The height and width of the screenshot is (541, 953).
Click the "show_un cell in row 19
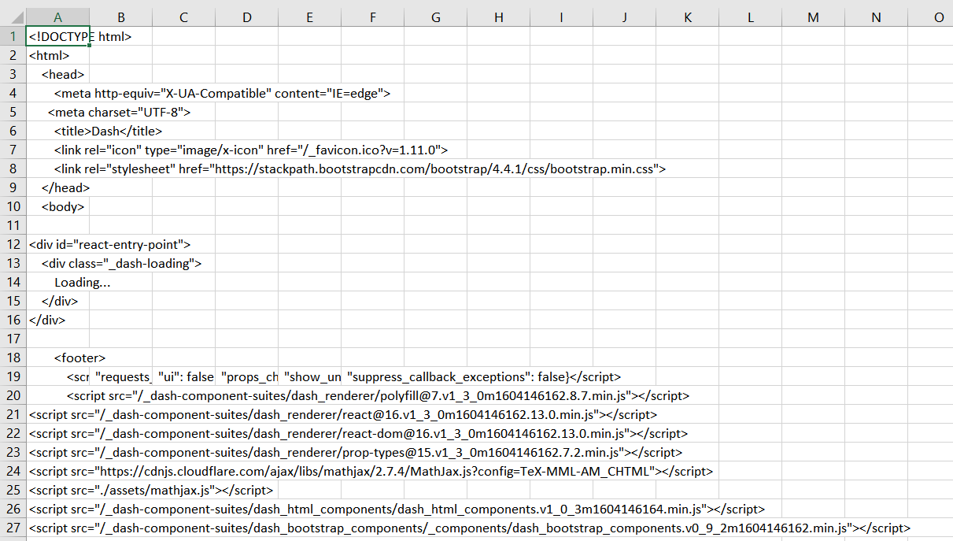pyautogui.click(x=310, y=376)
